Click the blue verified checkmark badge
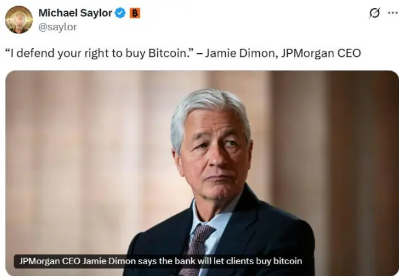The height and width of the screenshot is (276, 399). (x=121, y=13)
